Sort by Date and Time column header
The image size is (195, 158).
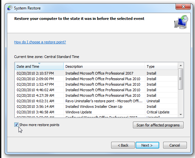(x=39, y=66)
